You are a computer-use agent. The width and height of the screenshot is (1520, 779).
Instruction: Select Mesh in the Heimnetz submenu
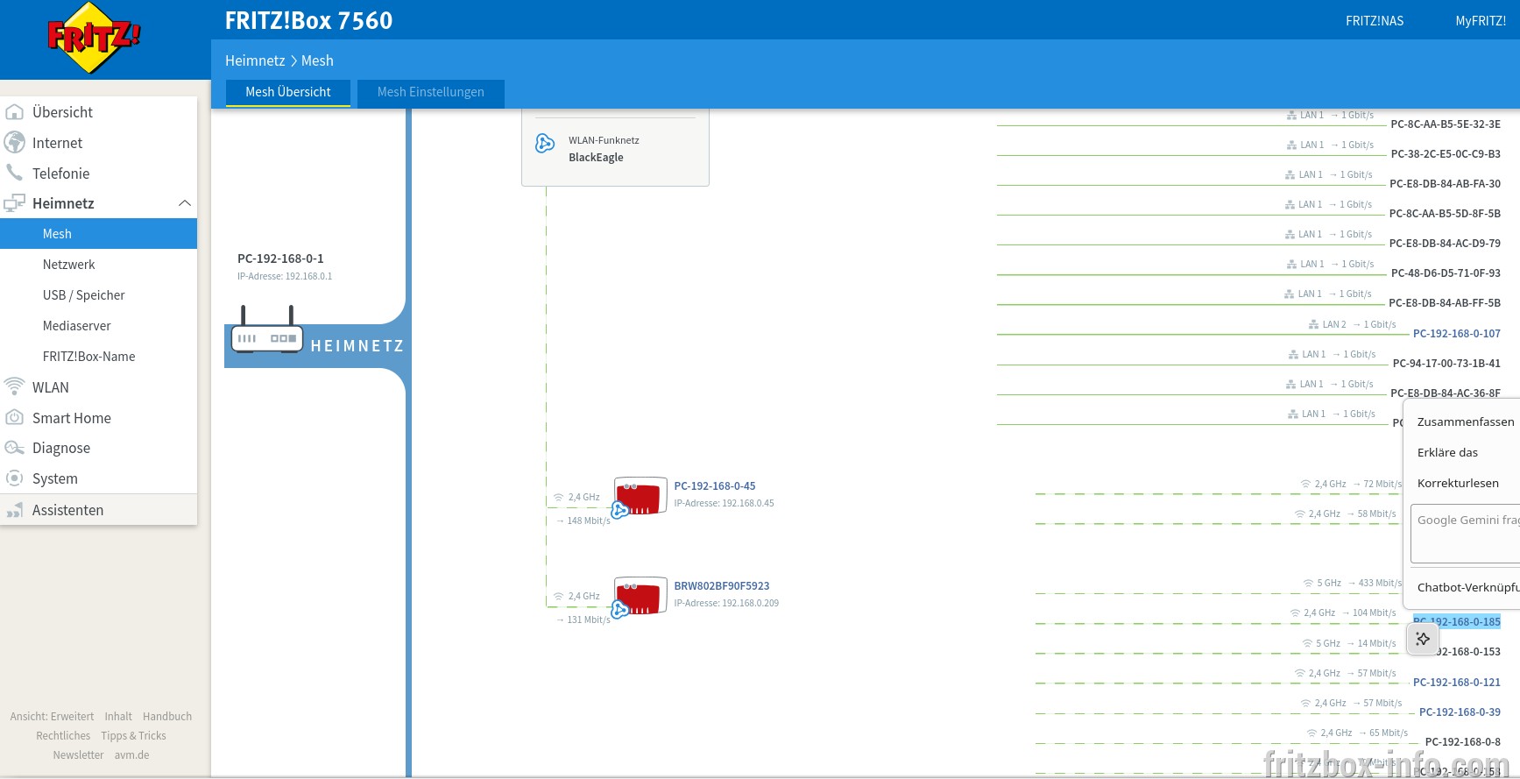98,234
